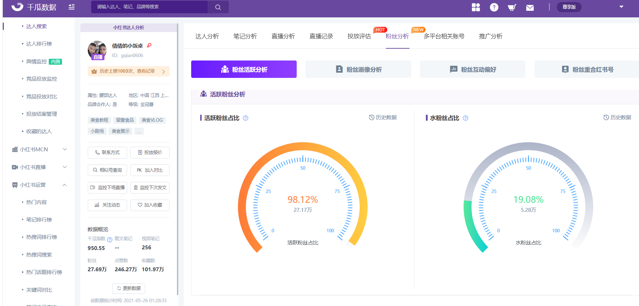The height and width of the screenshot is (306, 639).
Task: Open 热搜词搜索 in sidebar
Action: click(39, 255)
